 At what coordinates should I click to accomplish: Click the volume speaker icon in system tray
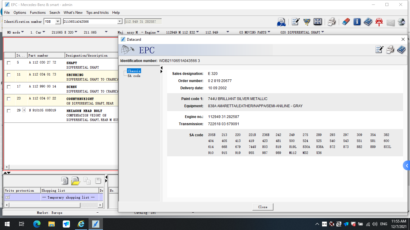coord(375,224)
